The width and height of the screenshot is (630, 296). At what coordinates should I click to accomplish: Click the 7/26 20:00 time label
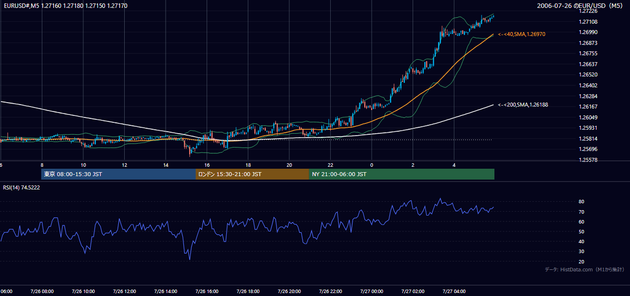tap(289, 291)
